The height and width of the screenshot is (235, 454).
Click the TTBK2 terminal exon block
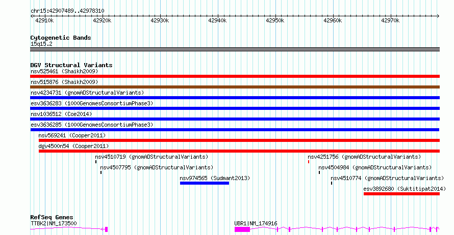(x=106, y=229)
